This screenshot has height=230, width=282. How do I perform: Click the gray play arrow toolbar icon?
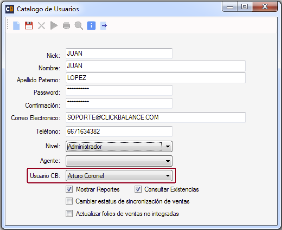click(54, 25)
